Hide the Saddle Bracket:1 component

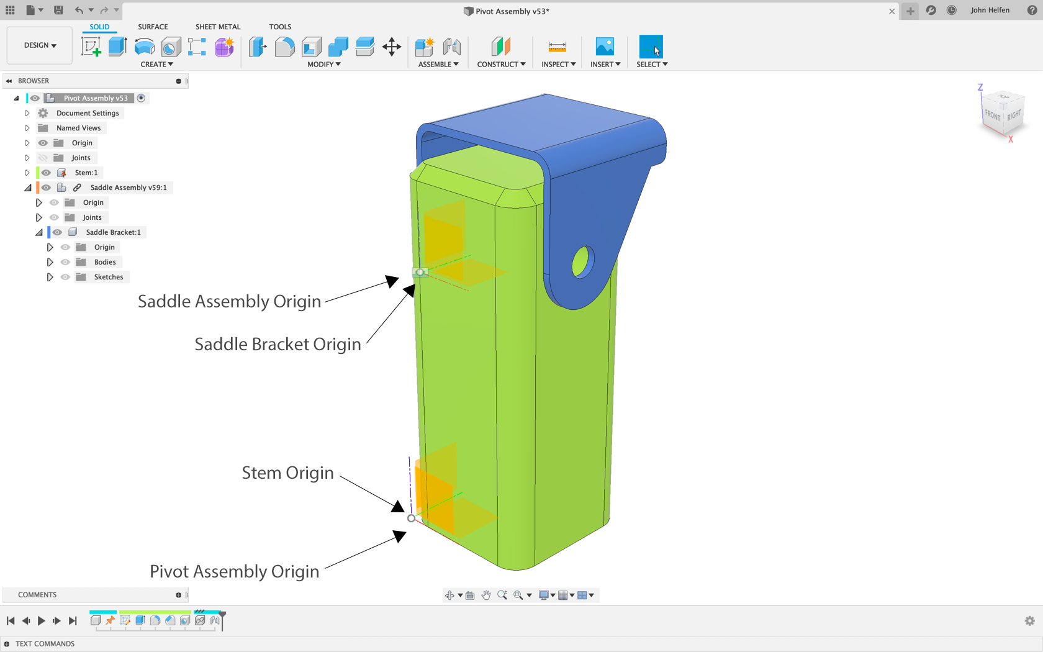tap(56, 232)
